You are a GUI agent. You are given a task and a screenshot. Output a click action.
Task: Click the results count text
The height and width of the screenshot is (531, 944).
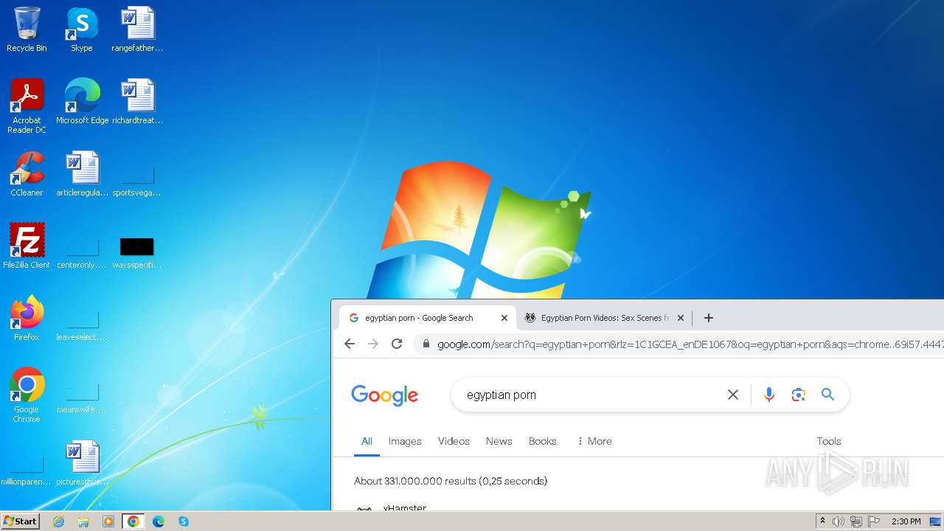pos(451,481)
